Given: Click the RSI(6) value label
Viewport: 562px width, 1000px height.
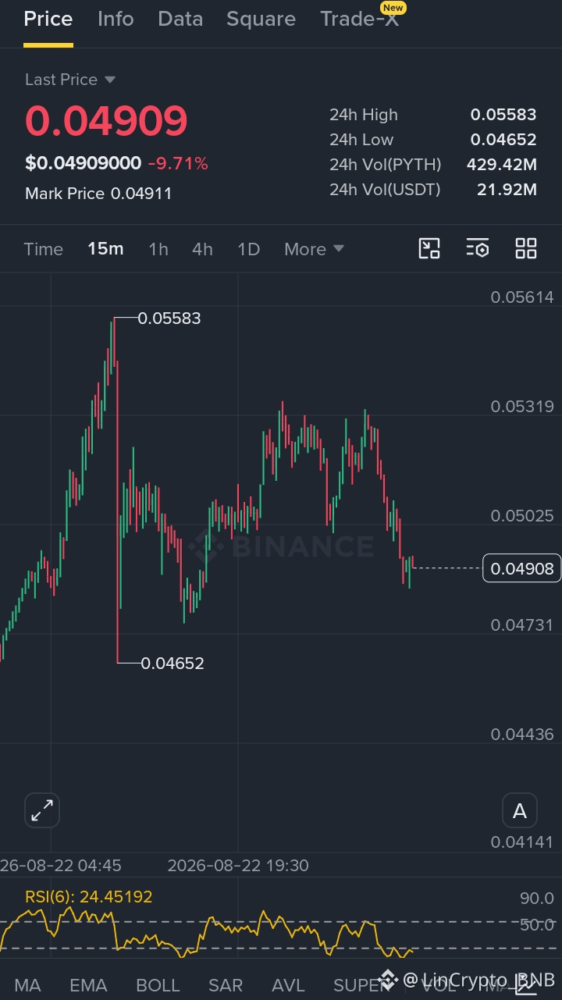Looking at the screenshot, I should coord(88,897).
